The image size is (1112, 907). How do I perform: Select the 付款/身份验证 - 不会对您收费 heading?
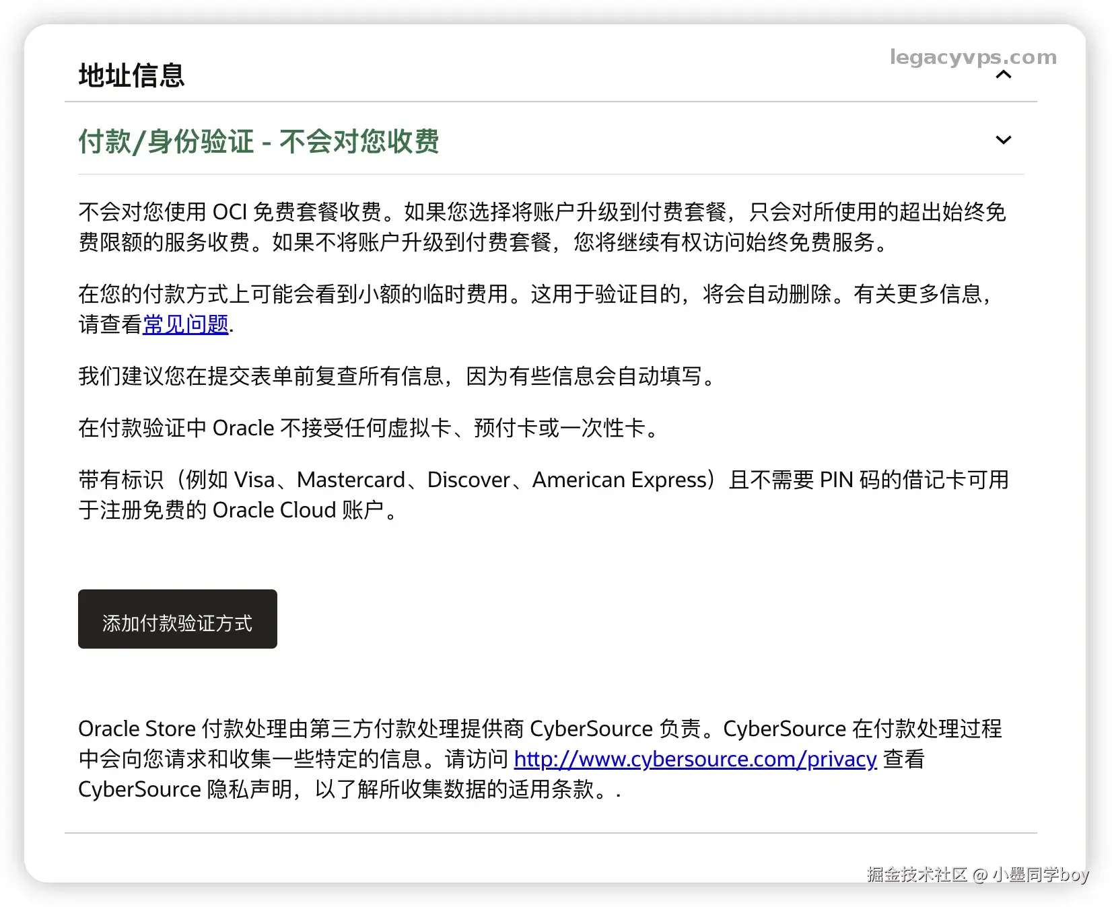(x=258, y=142)
